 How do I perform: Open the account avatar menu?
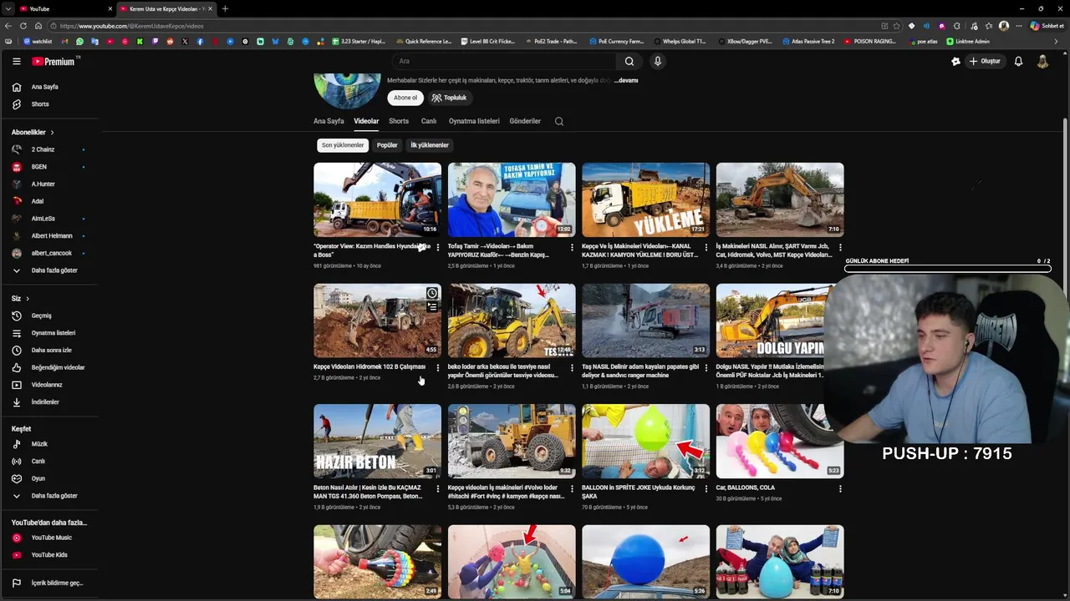(x=1042, y=61)
